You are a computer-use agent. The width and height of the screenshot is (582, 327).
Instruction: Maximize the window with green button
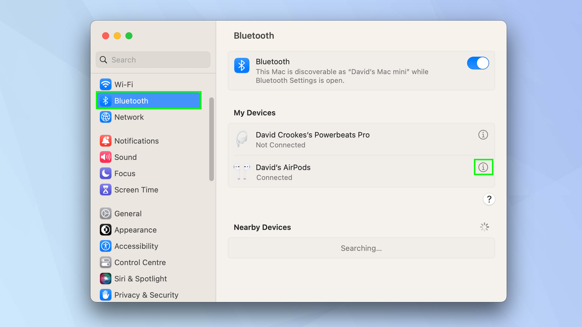129,36
